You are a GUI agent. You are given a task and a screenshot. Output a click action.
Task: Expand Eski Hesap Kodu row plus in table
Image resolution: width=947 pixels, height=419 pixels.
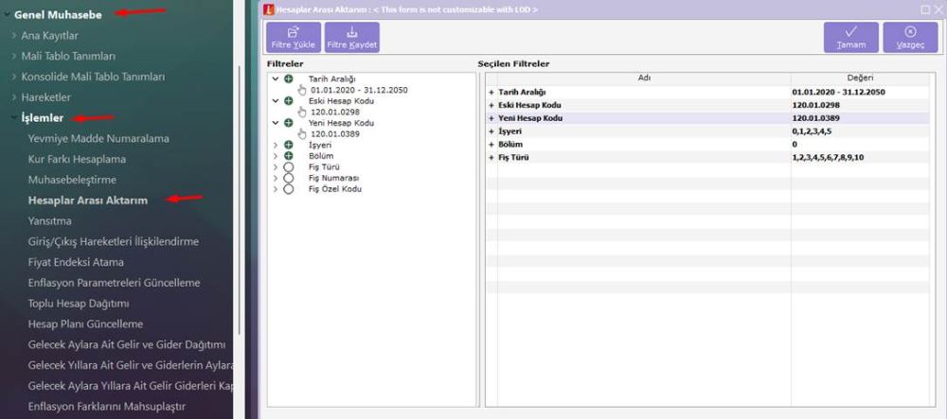pos(491,106)
